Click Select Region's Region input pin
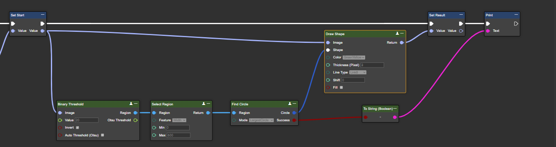 coord(154,113)
